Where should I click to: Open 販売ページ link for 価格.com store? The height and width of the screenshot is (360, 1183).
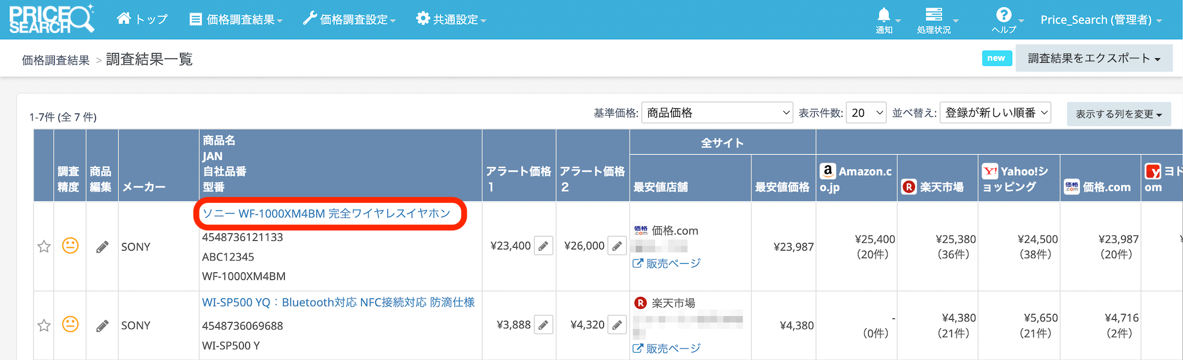tap(667, 263)
